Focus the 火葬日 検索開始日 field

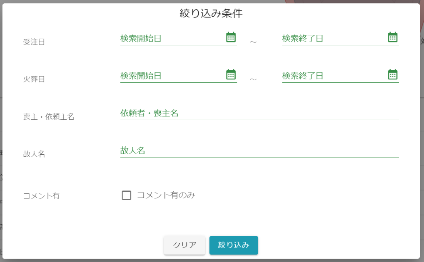click(171, 76)
